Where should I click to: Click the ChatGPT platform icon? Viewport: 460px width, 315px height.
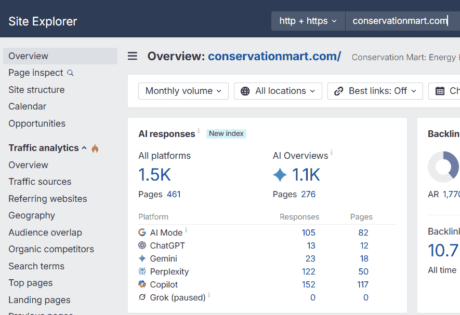[x=142, y=245]
